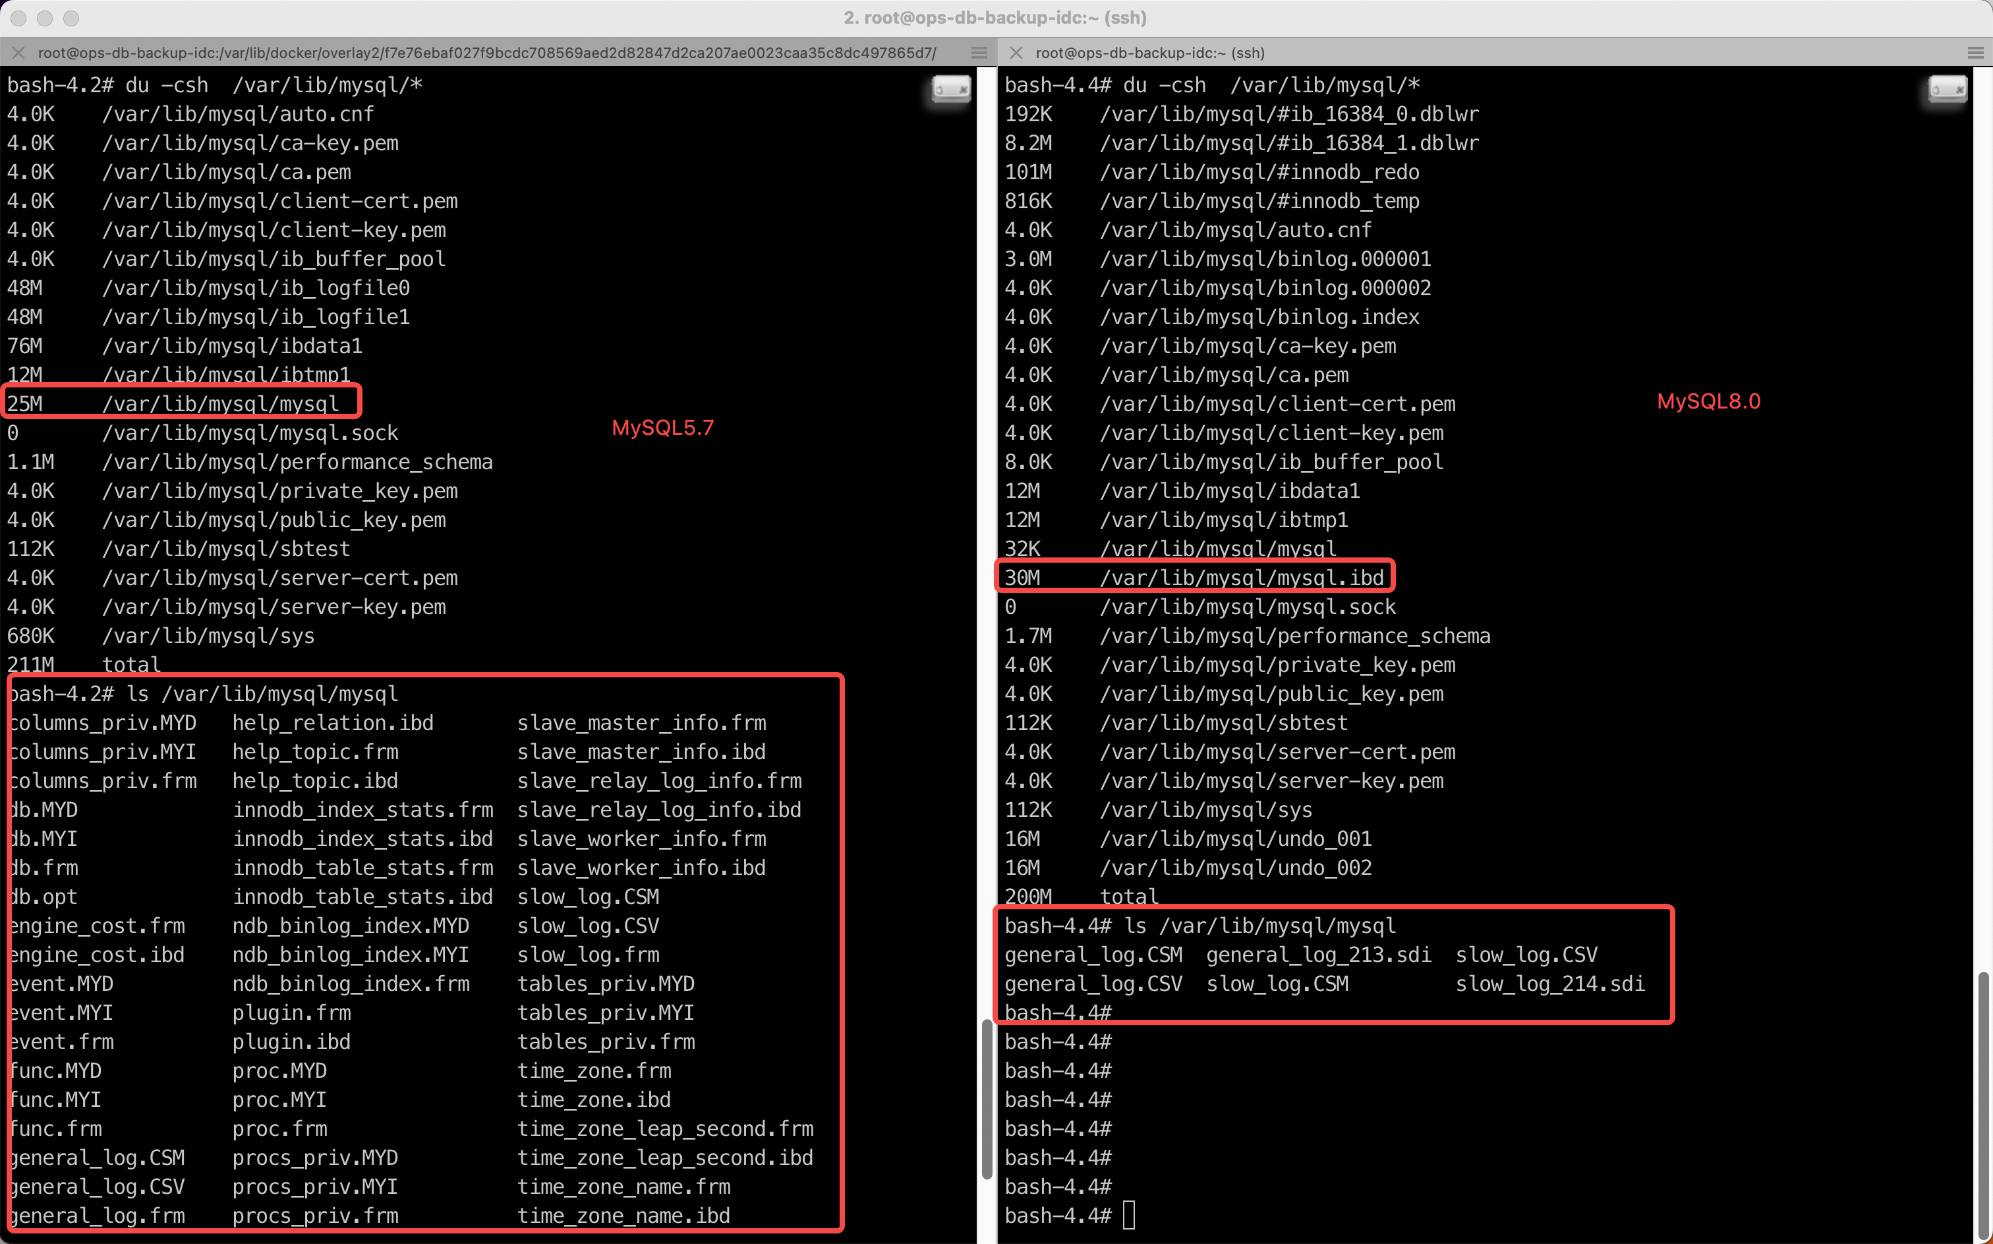The width and height of the screenshot is (1993, 1244).
Task: Click the right pane scrollbar thumb
Action: (x=1983, y=1106)
